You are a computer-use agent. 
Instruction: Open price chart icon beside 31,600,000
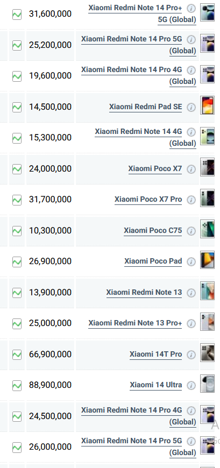17,14
